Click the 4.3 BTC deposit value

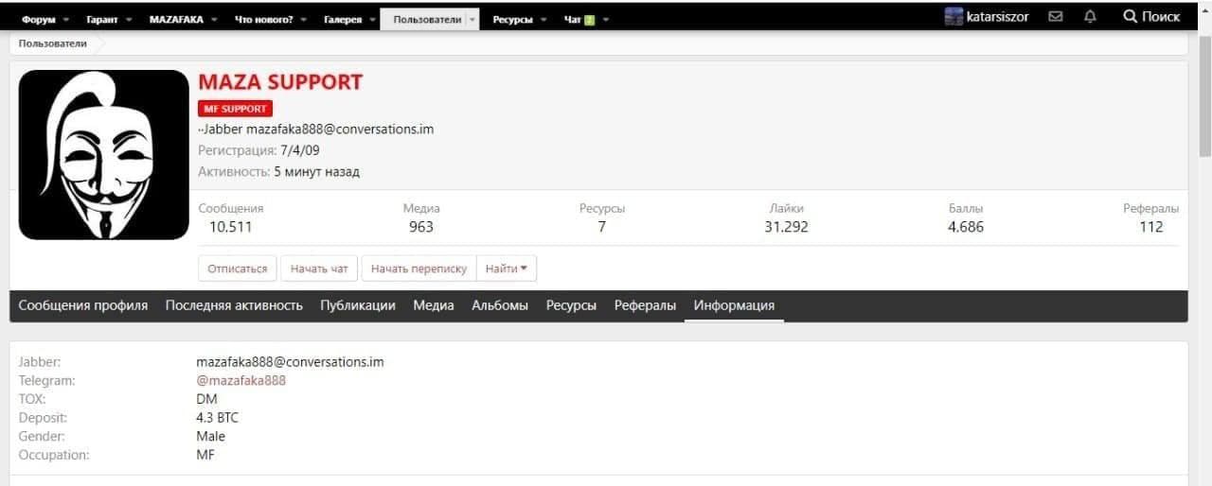pyautogui.click(x=218, y=417)
